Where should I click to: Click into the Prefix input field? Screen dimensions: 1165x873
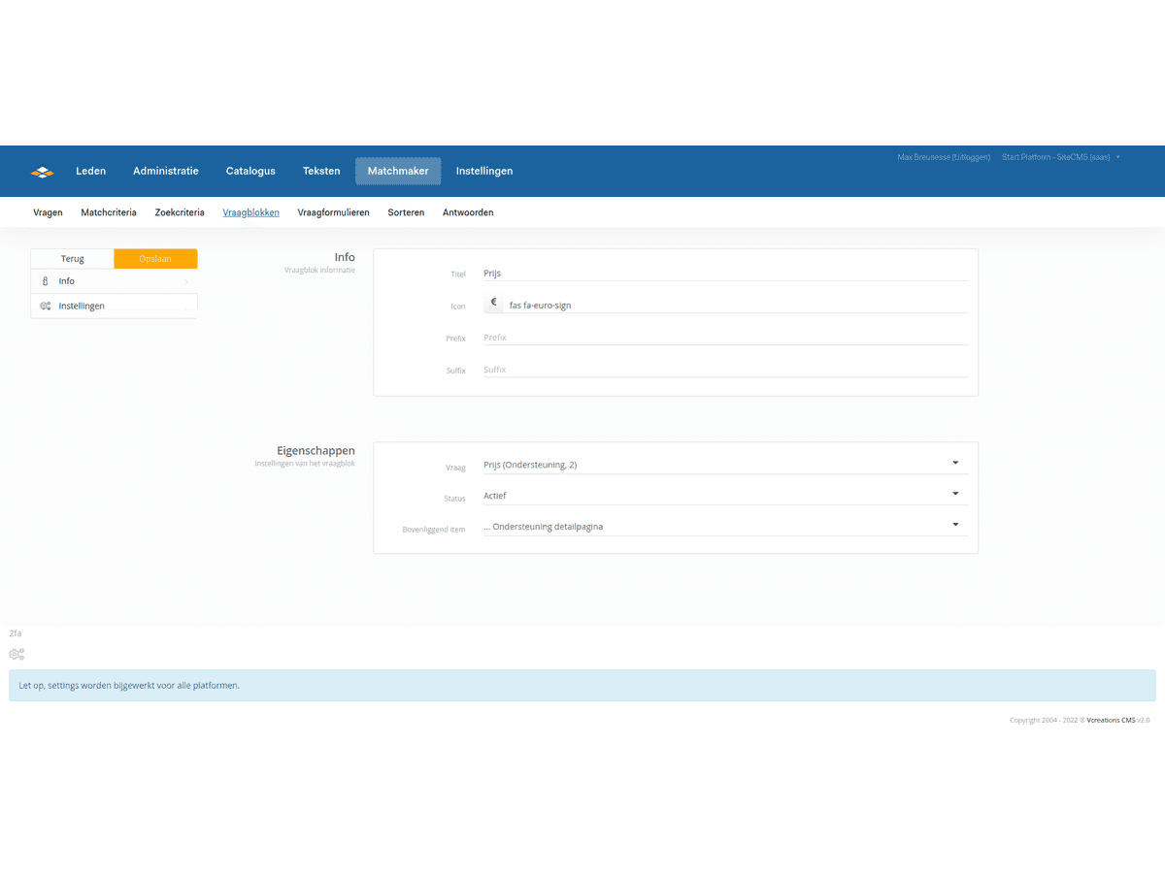[x=724, y=338]
